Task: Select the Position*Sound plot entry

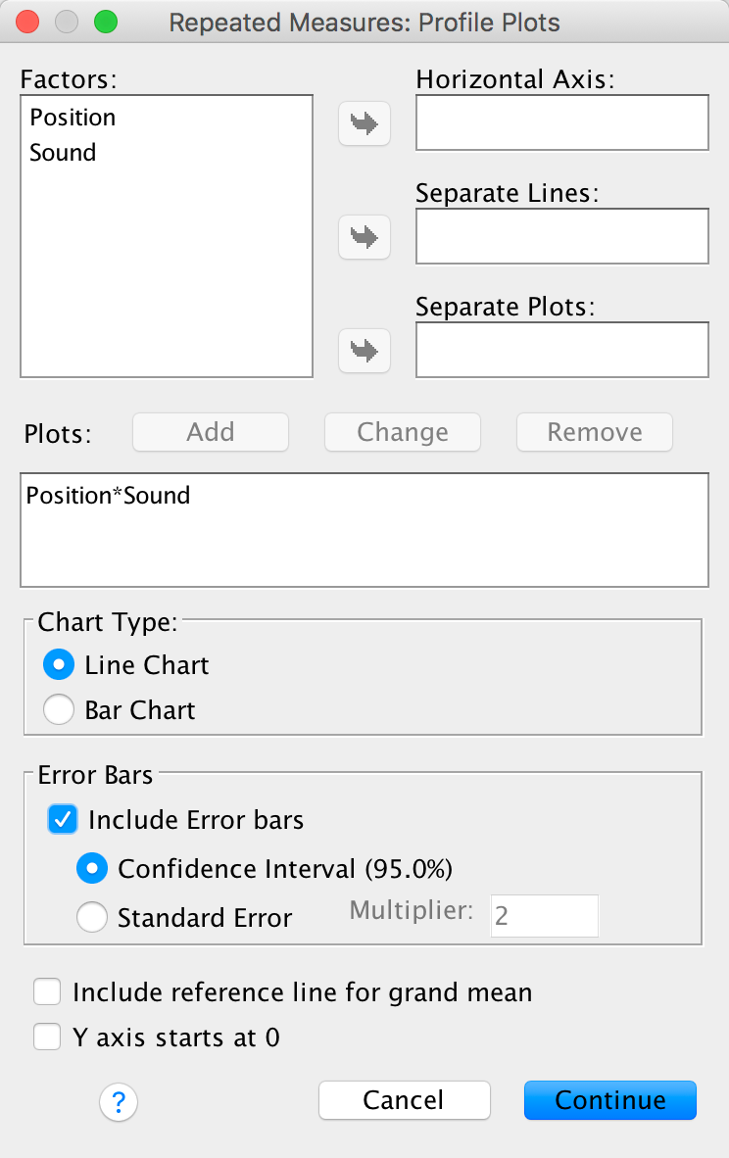Action: (x=108, y=496)
